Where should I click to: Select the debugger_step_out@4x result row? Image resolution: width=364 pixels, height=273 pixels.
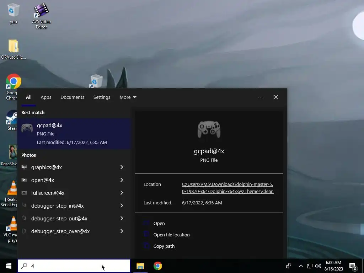[x=74, y=218]
